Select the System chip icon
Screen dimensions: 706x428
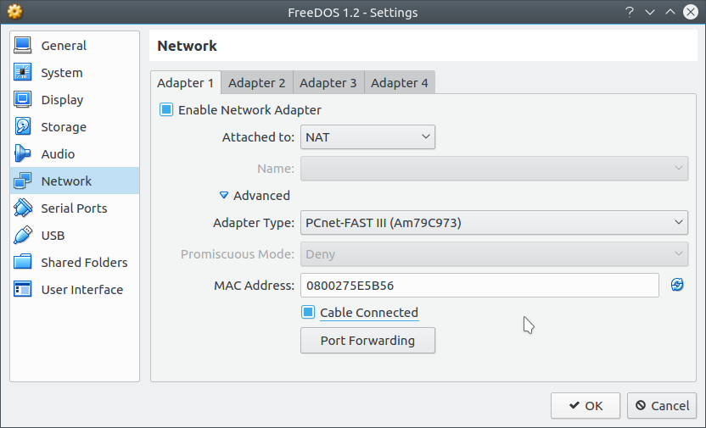23,72
